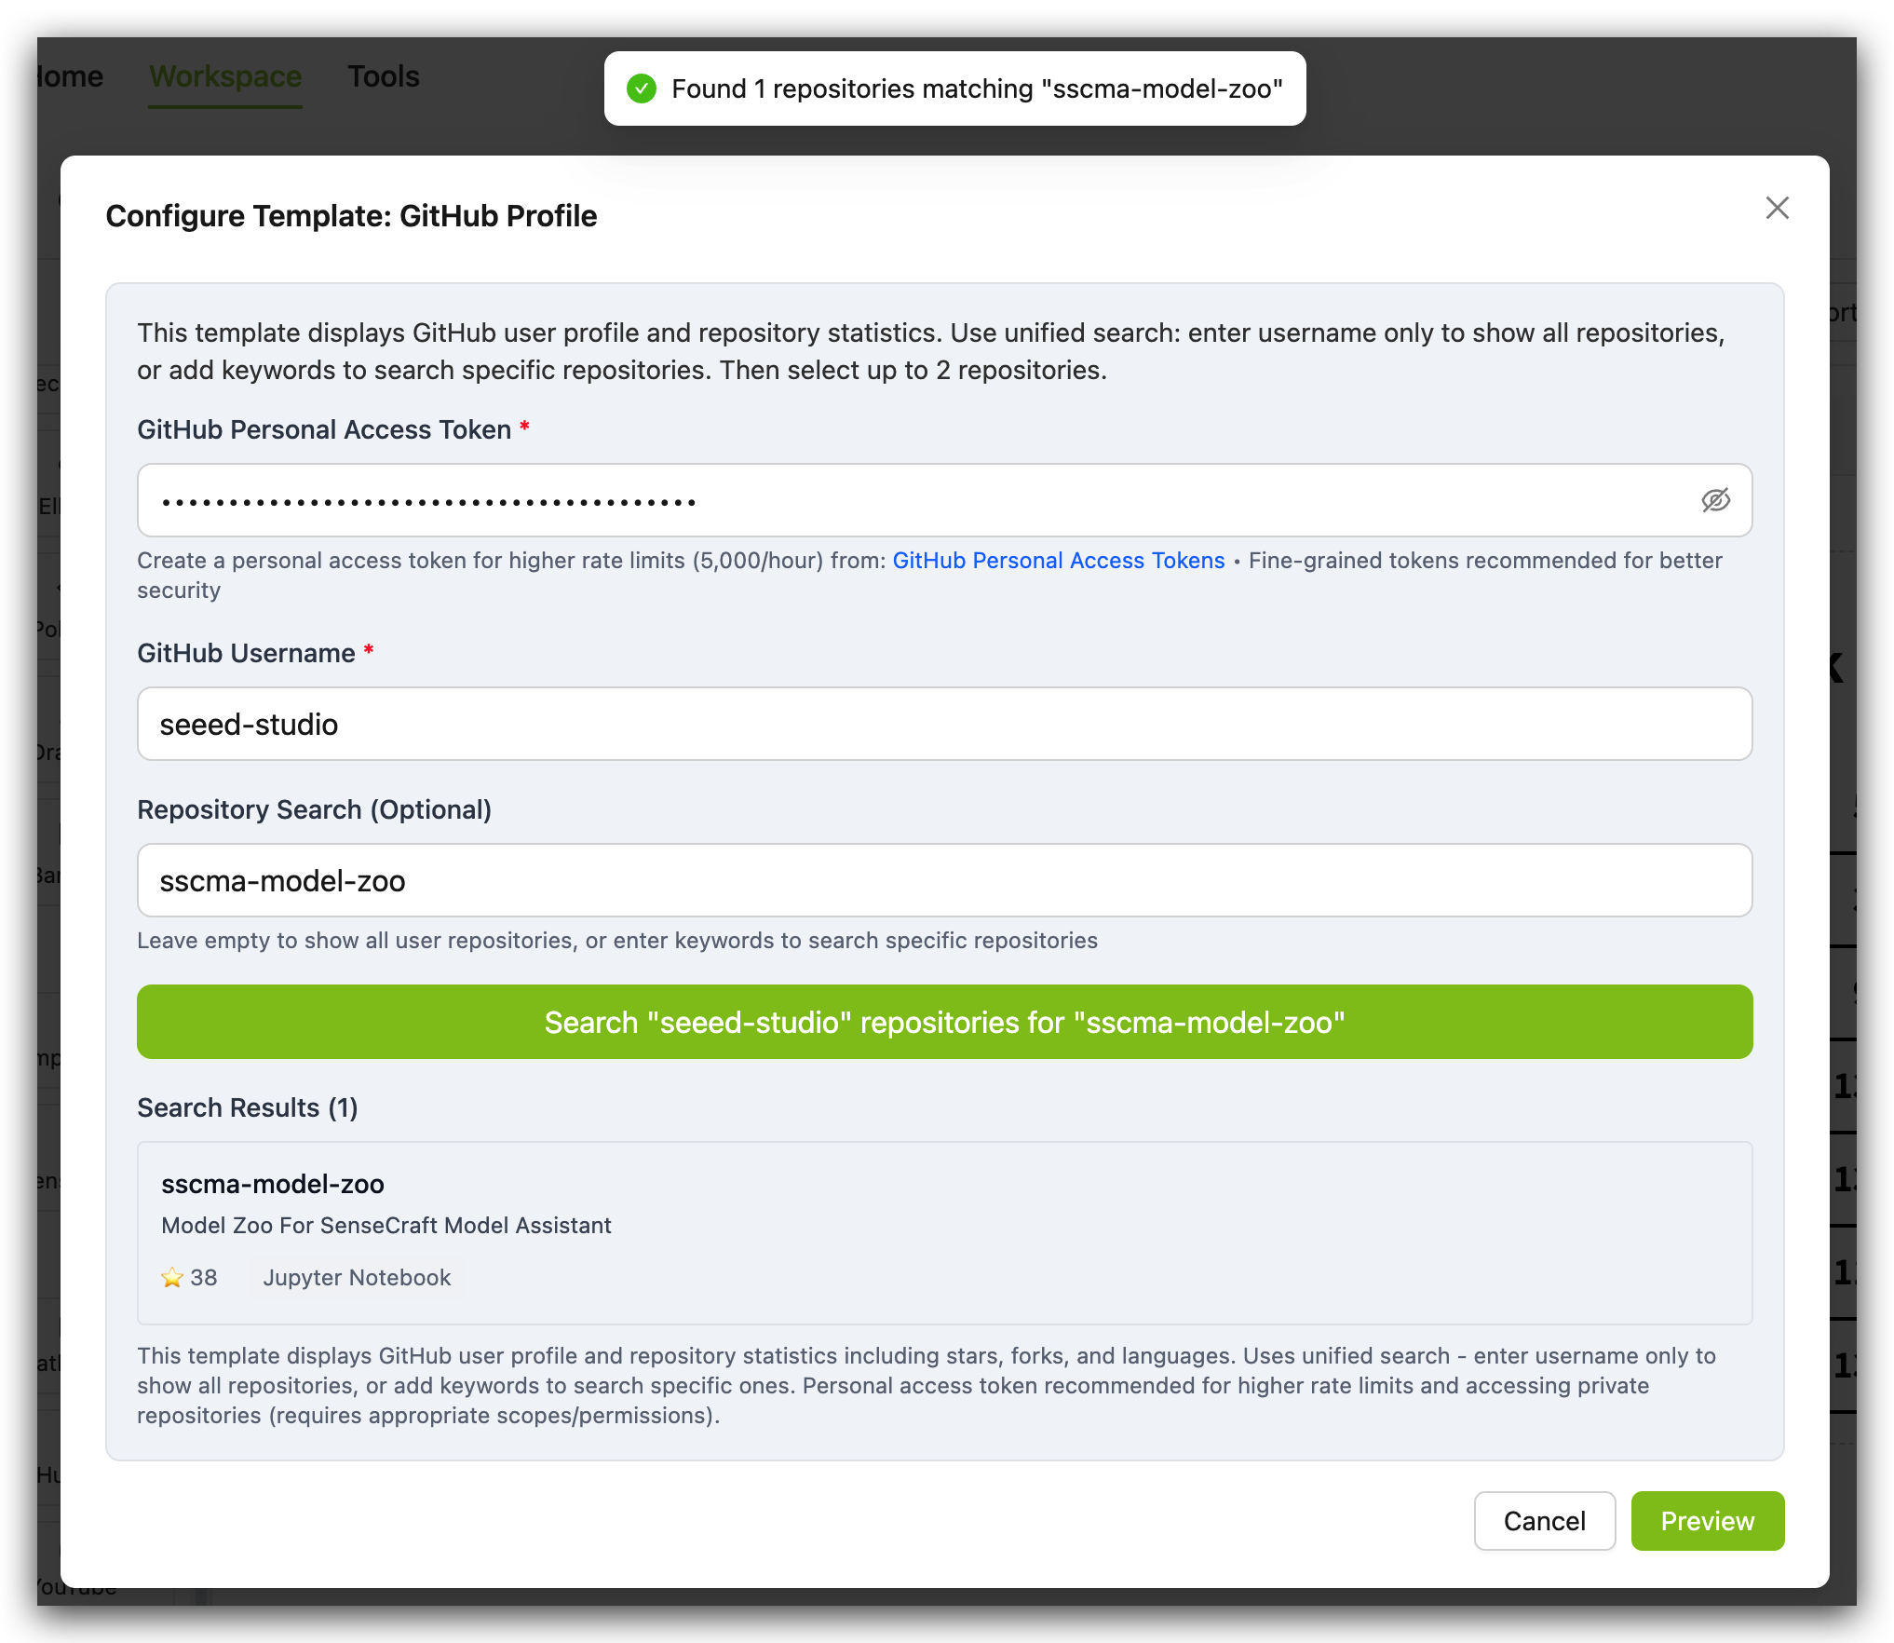The height and width of the screenshot is (1643, 1894).
Task: Click the star icon in search result
Action: (172, 1277)
